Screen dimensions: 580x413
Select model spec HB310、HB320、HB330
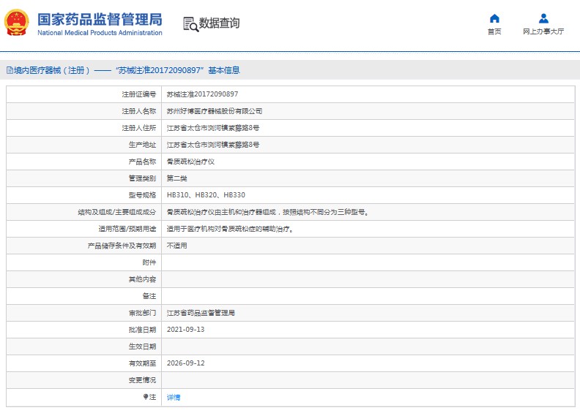pyautogui.click(x=206, y=195)
